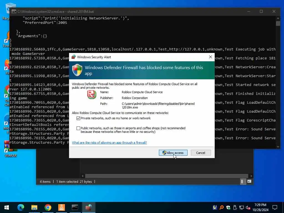The width and height of the screenshot is (284, 213).
Task: Click the cmd.exe title bar icon
Action: [x=14, y=12]
